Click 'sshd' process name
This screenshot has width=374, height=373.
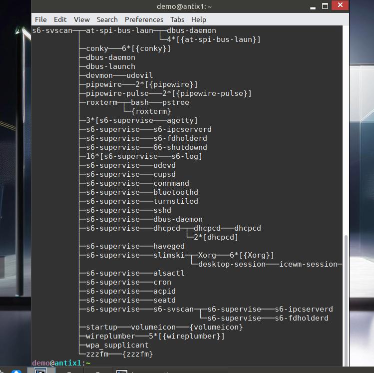coord(162,210)
